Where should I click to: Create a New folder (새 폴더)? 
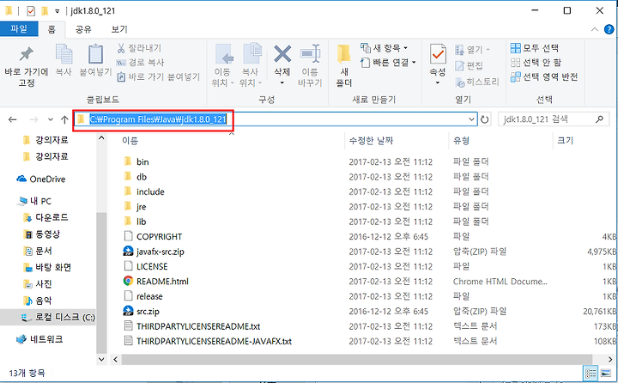[343, 65]
